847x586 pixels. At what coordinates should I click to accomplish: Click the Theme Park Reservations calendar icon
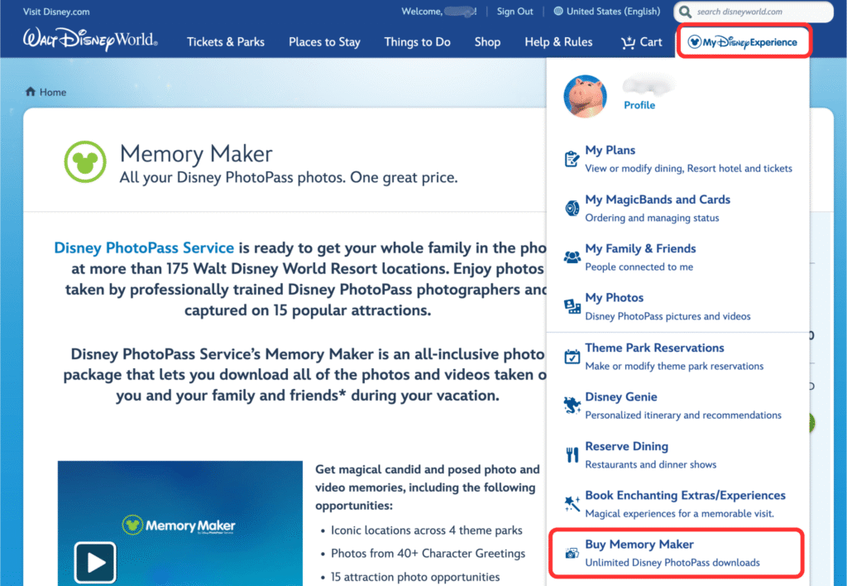point(572,356)
